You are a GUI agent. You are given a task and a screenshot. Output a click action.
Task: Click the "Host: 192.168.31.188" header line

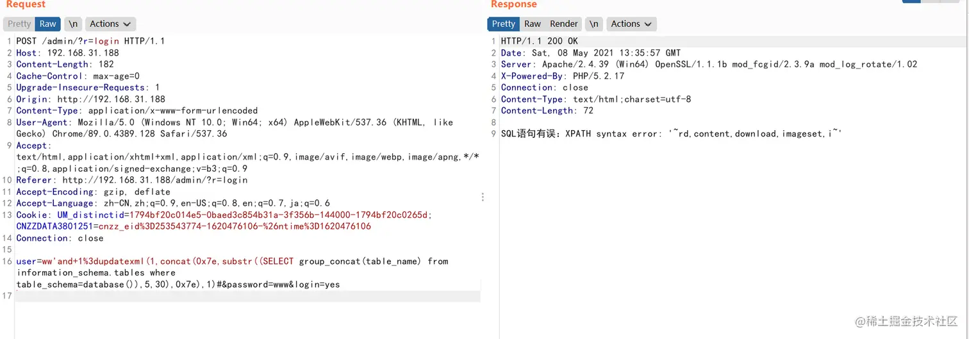pos(67,53)
